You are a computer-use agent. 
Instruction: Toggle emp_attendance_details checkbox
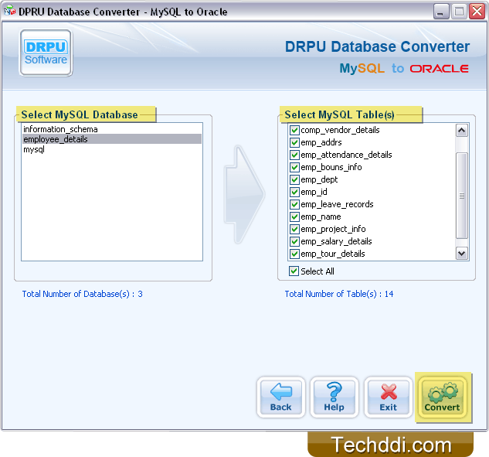point(294,155)
